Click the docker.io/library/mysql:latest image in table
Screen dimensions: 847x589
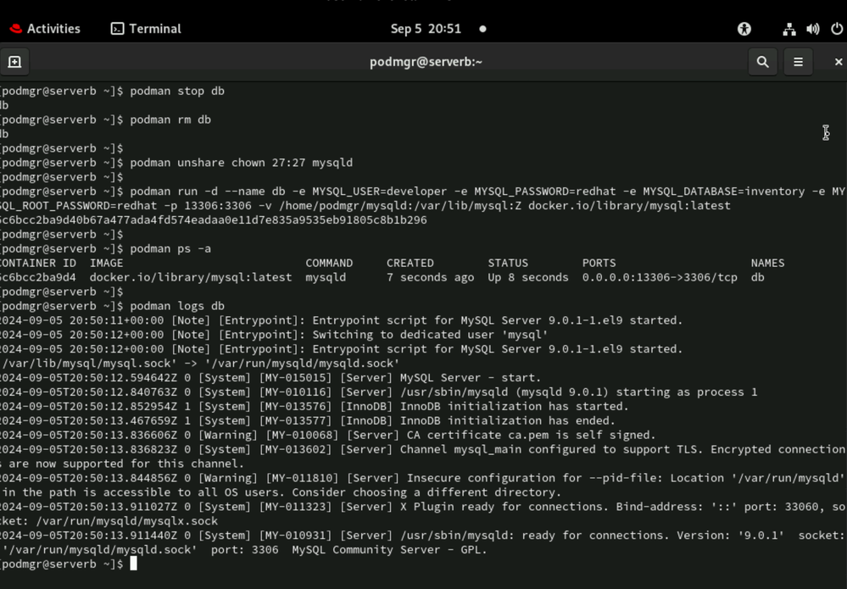(191, 277)
